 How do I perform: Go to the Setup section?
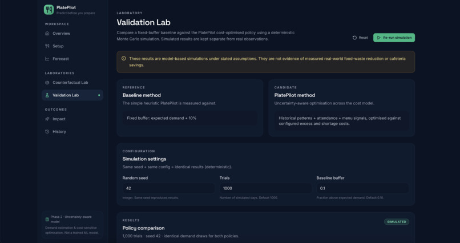tap(72, 46)
